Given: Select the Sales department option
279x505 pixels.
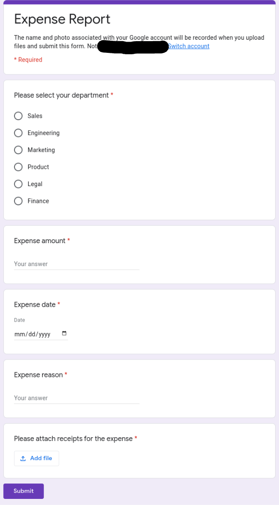Looking at the screenshot, I should tap(18, 116).
